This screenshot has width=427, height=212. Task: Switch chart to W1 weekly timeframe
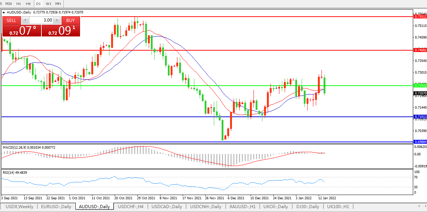(49, 4)
